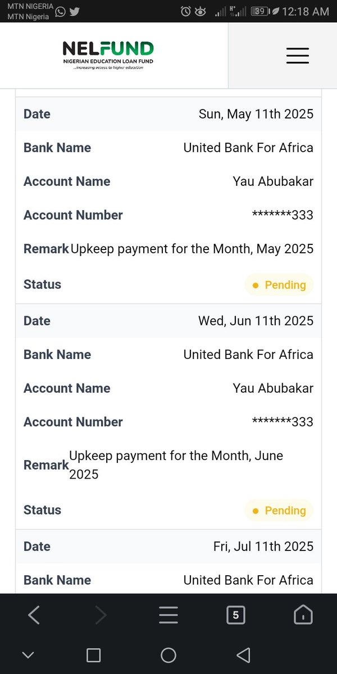This screenshot has height=674, width=337.
Task: Select the Pending status for June 2025 payment
Action: point(279,511)
